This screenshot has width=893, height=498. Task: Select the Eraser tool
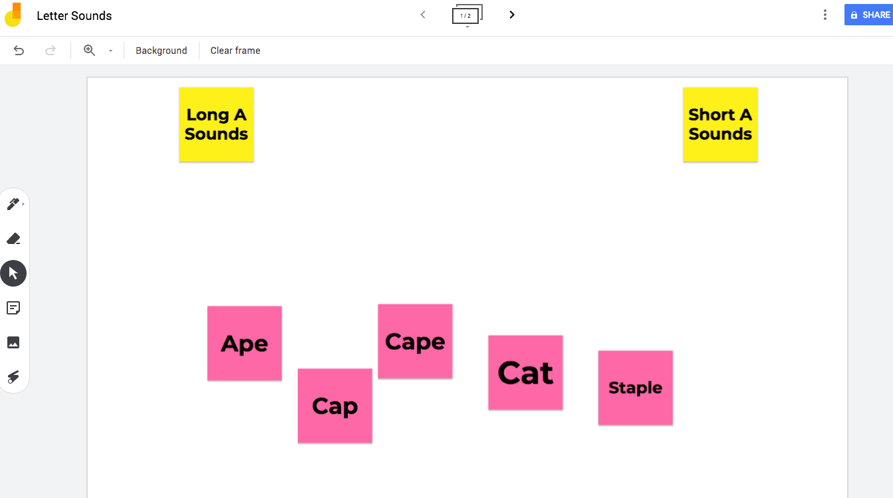coord(13,239)
